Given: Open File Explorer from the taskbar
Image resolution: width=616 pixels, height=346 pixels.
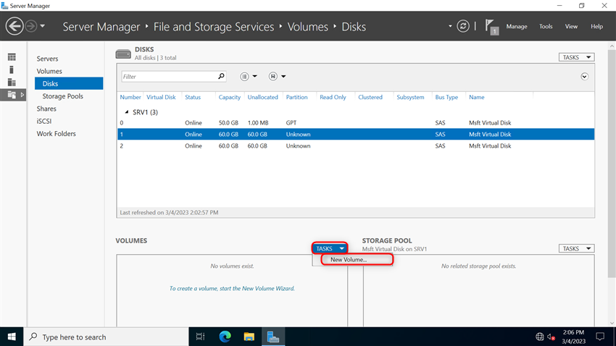Looking at the screenshot, I should pyautogui.click(x=249, y=337).
